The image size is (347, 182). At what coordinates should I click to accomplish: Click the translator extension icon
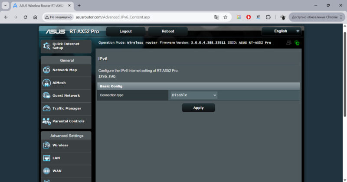(258, 17)
